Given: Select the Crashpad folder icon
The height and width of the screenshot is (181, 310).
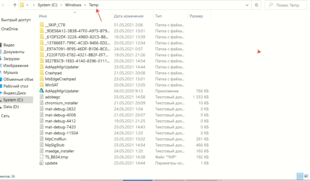Looking at the screenshot, I should (42, 73).
